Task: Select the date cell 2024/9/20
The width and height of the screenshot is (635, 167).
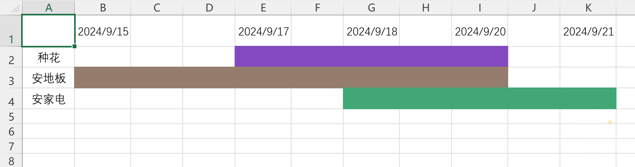Action: (x=480, y=31)
